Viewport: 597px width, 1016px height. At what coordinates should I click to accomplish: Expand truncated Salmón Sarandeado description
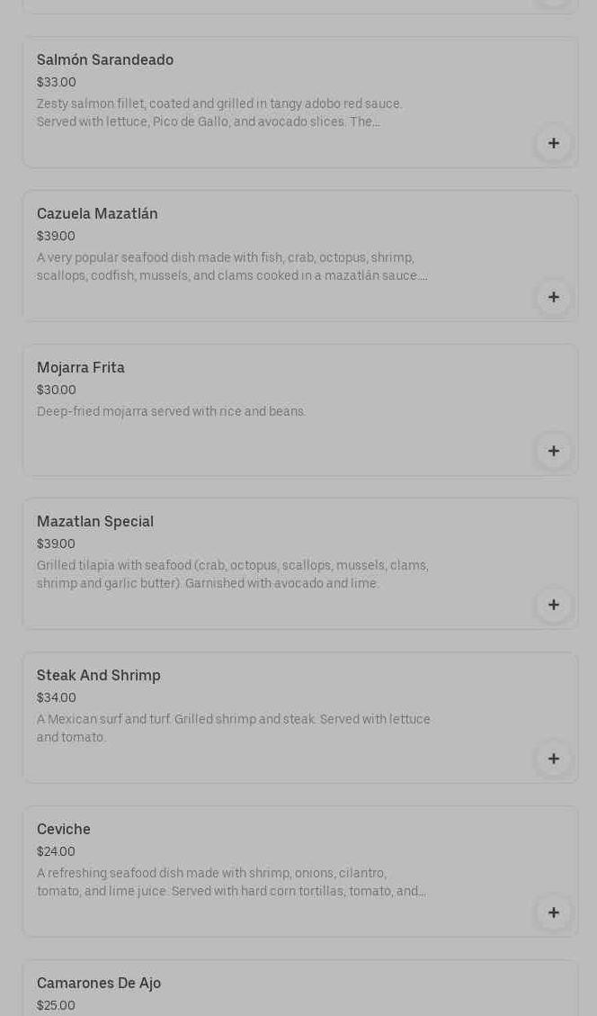pyautogui.click(x=219, y=113)
